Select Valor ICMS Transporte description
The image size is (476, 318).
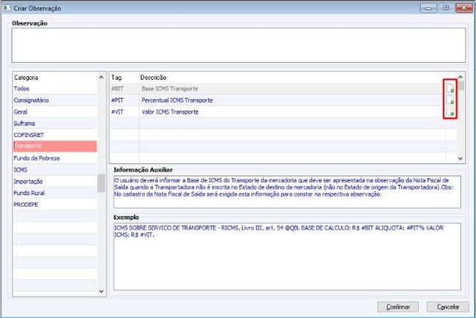pos(170,112)
